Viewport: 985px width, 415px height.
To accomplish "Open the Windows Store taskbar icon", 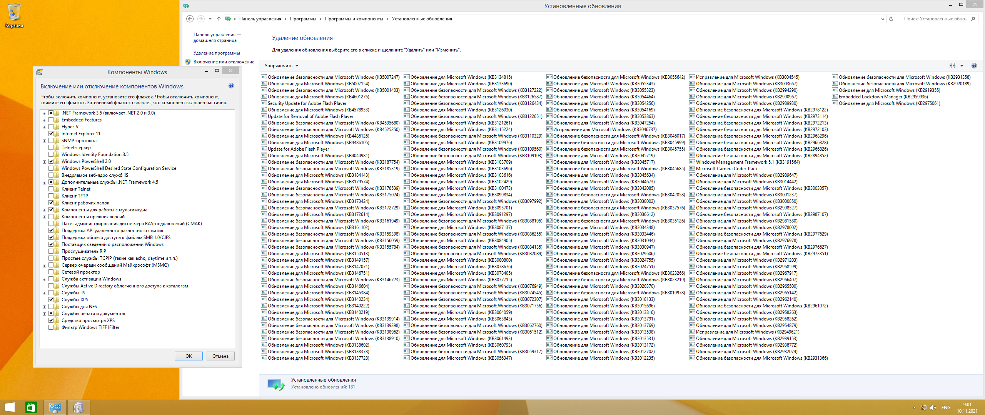I will 31,407.
